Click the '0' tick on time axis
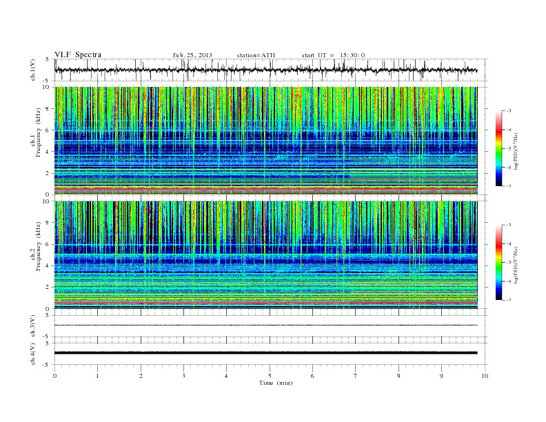 coord(54,376)
